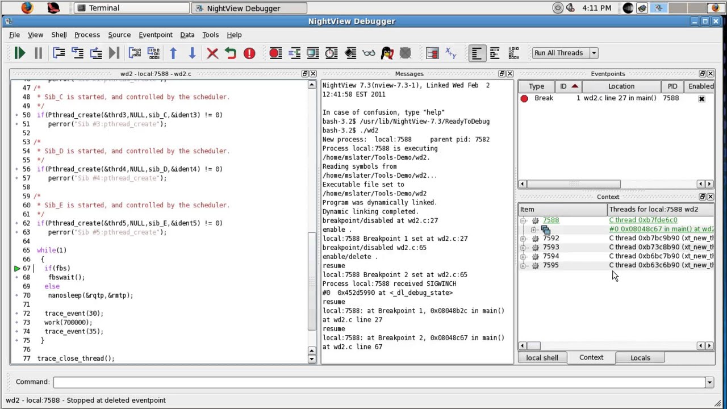Expand thread 7595 tree node

click(523, 266)
